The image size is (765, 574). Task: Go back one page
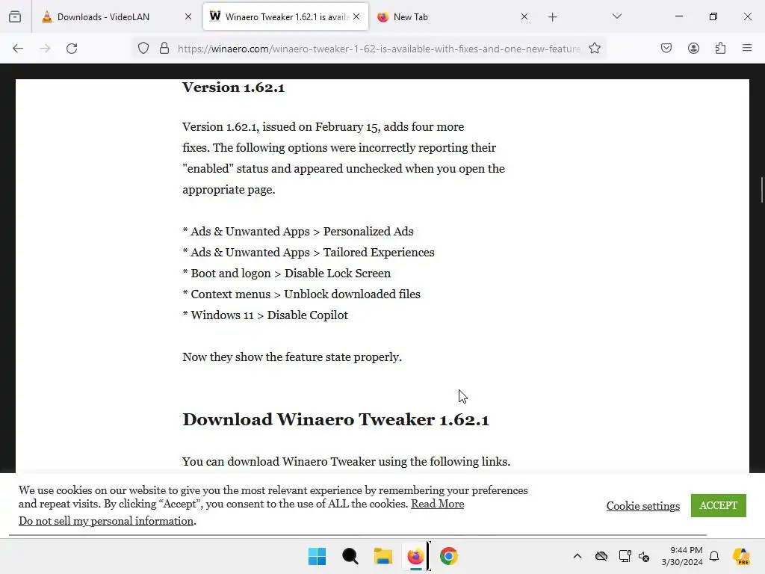click(x=18, y=49)
